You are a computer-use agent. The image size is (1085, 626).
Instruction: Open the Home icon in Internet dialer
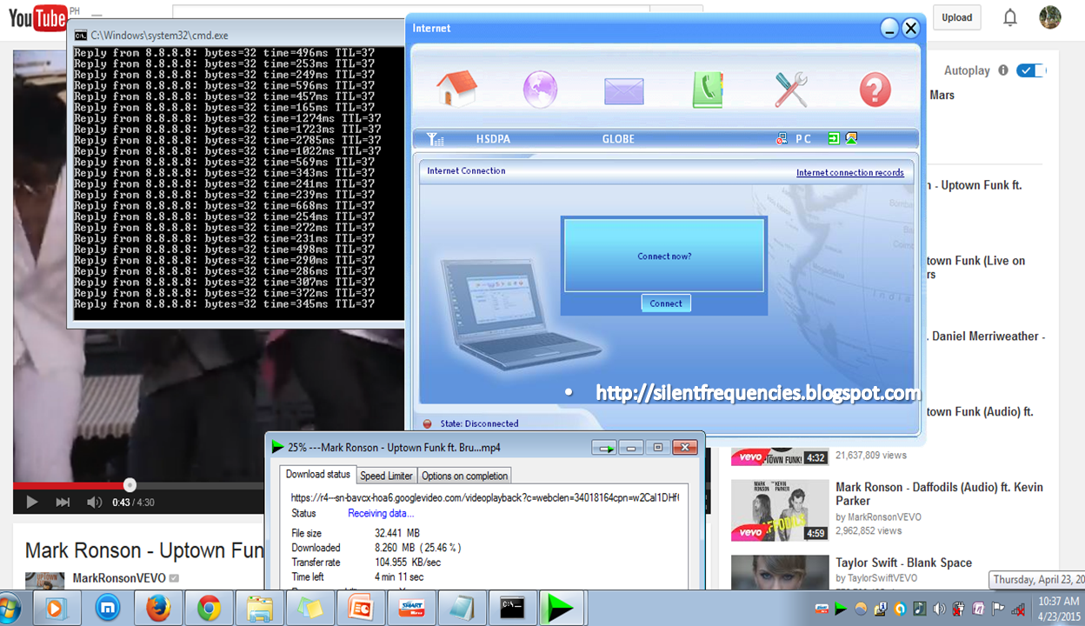click(x=457, y=89)
